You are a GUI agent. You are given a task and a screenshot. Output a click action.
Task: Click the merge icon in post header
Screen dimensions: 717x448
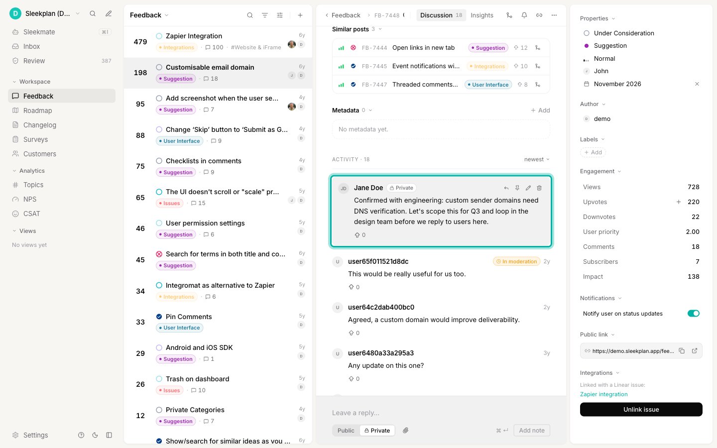[x=509, y=15]
